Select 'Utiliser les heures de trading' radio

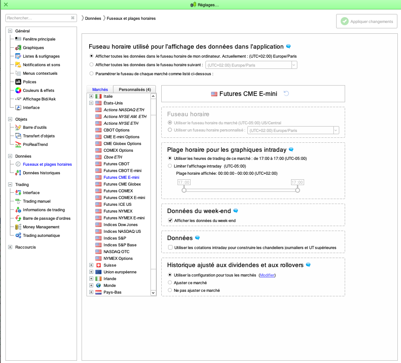point(170,158)
